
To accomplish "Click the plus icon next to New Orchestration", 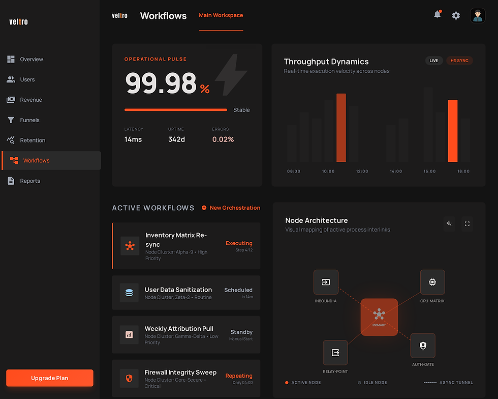I will tap(204, 208).
